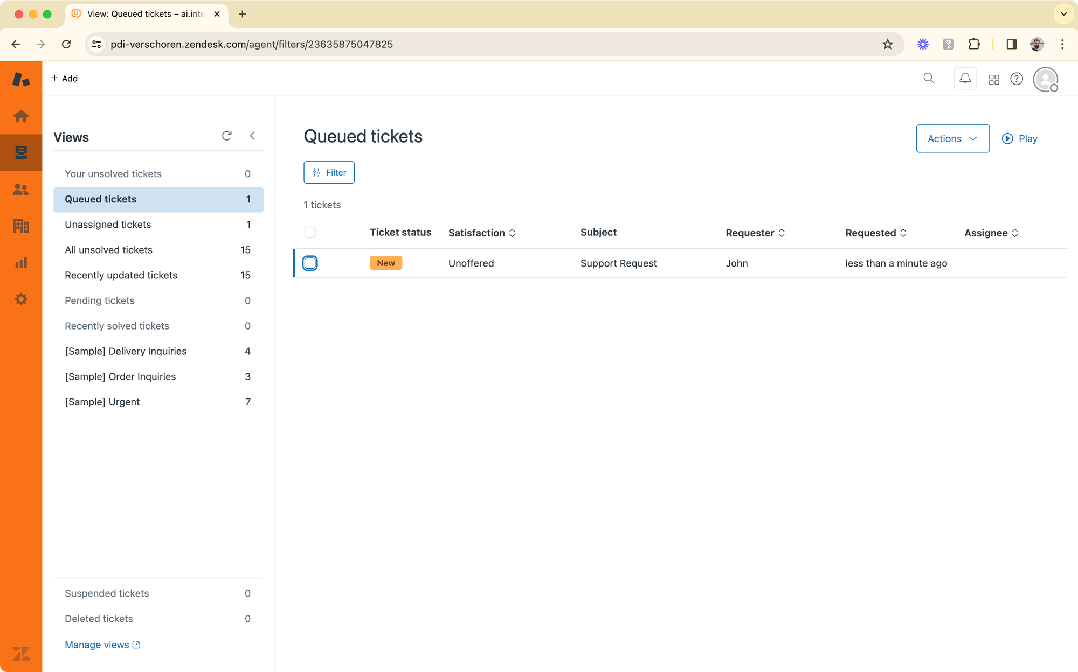Click the Filter button
This screenshot has height=672, width=1078.
point(329,172)
